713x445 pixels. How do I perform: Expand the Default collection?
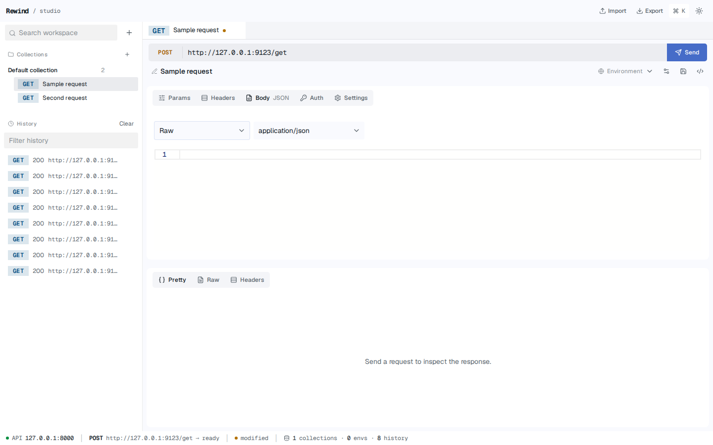33,70
